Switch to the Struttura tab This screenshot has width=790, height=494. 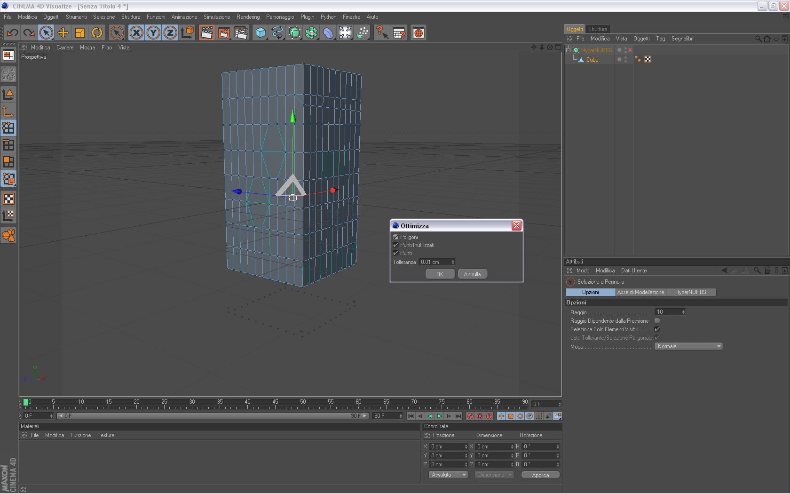point(598,29)
